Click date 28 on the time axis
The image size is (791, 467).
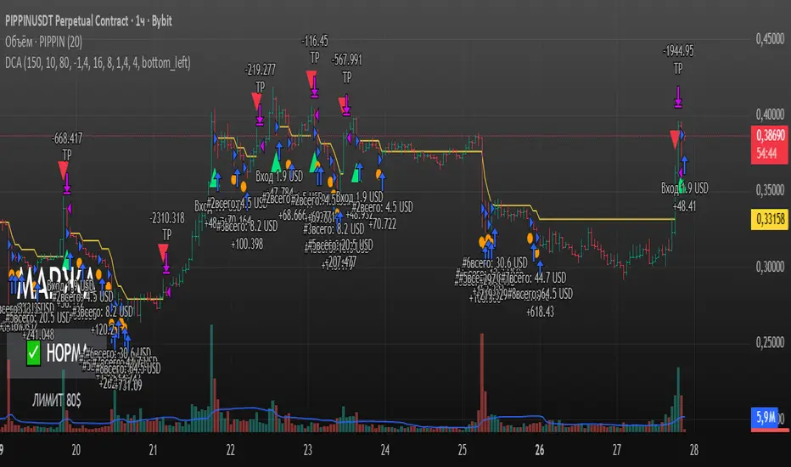(693, 450)
